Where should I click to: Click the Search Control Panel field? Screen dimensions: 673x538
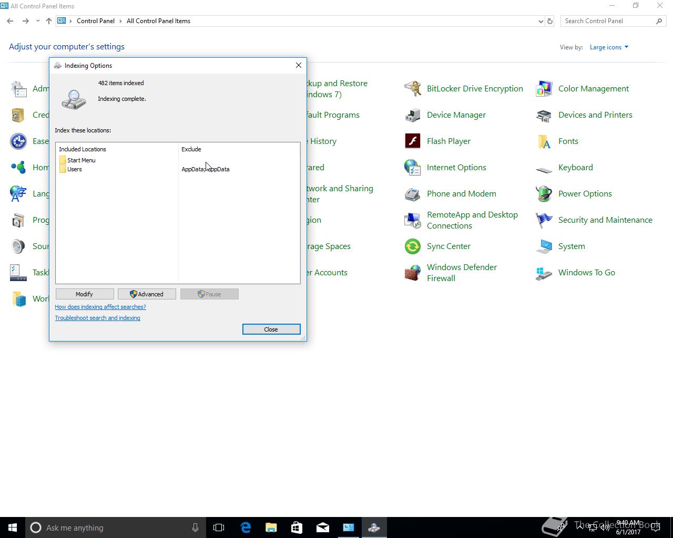(x=613, y=21)
